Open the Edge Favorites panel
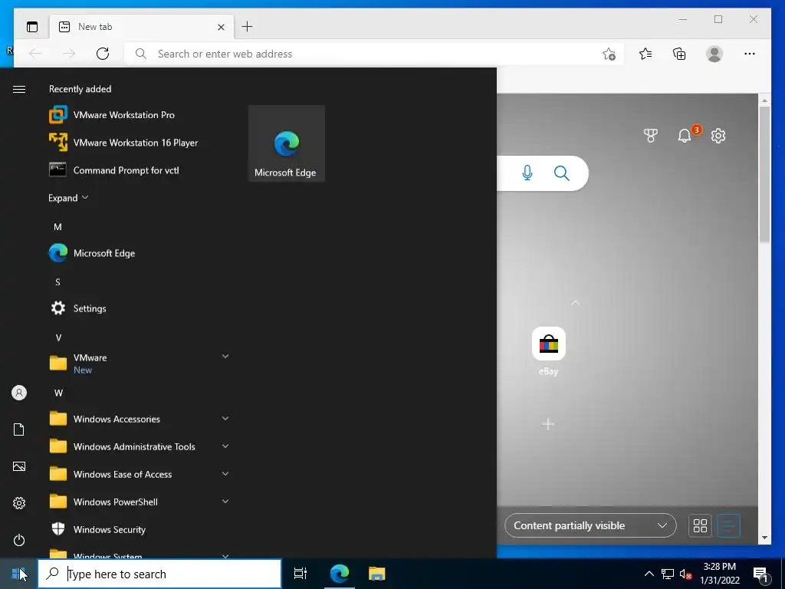 [645, 54]
